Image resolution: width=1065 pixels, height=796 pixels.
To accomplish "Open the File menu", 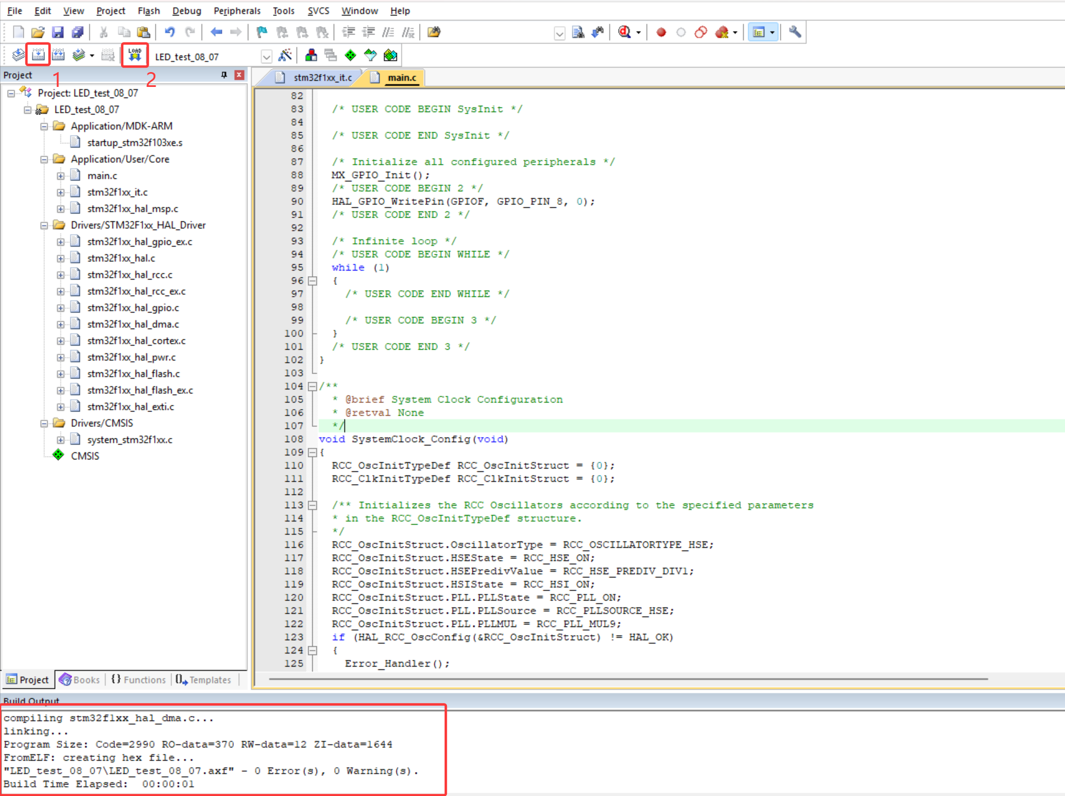I will click(14, 10).
